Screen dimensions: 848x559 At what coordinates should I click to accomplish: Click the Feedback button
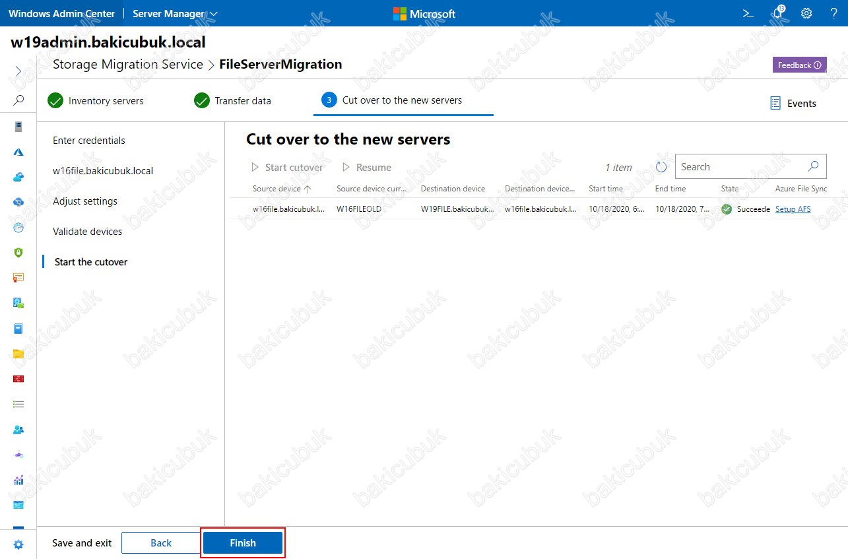click(799, 65)
